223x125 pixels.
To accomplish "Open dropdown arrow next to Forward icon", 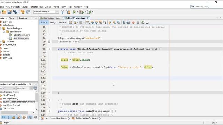I will [84, 23].
